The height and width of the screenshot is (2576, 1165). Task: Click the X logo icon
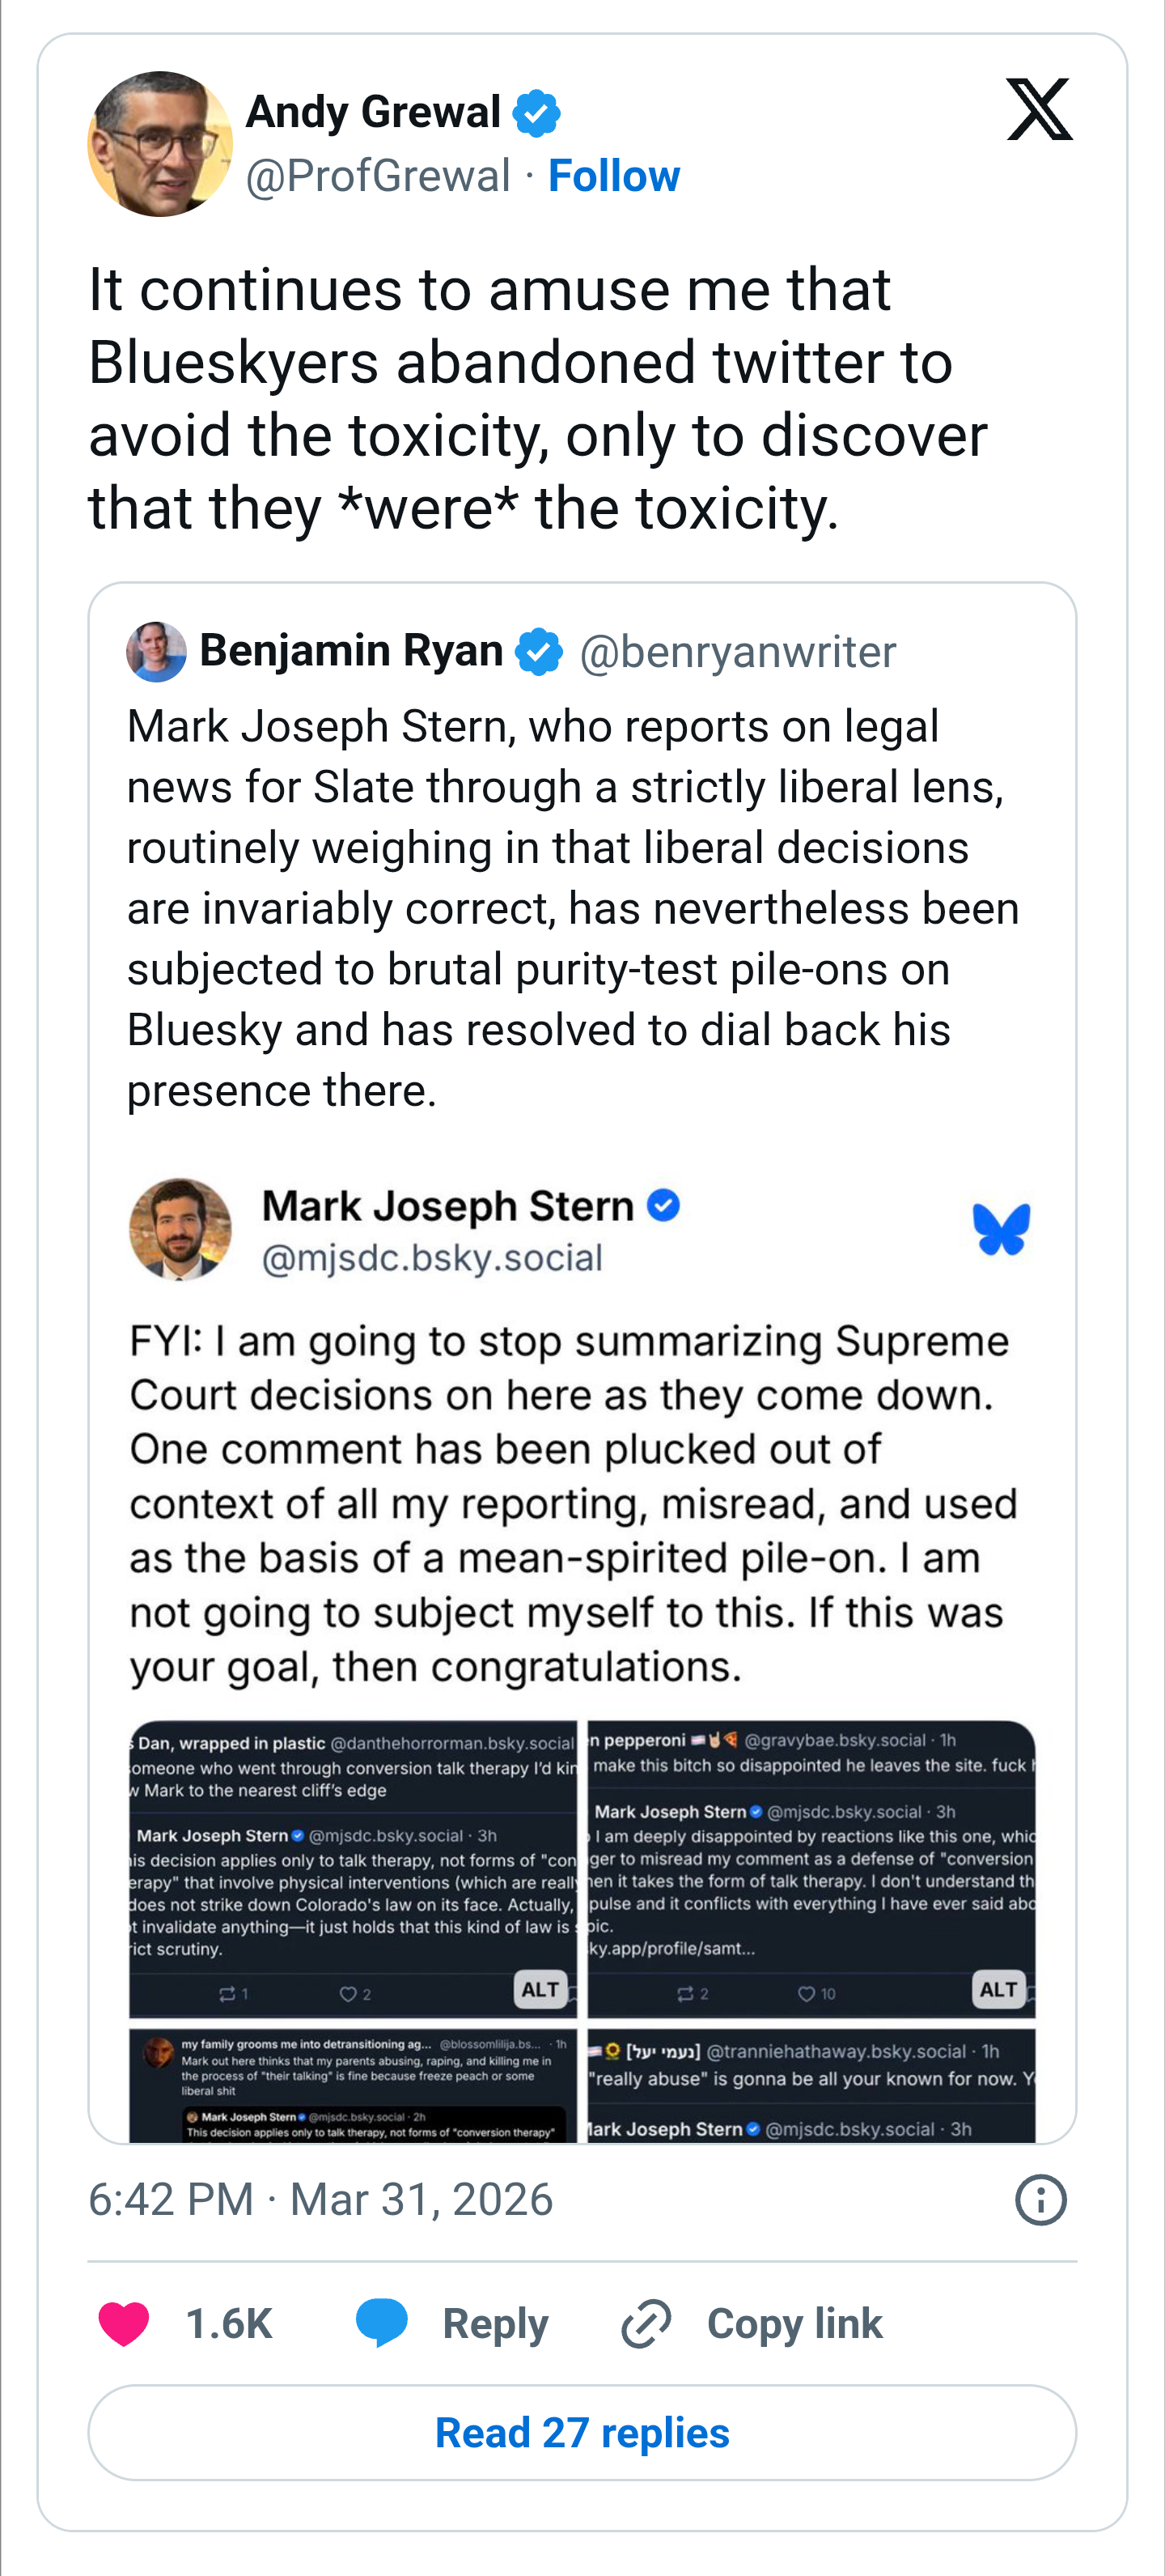point(1039,109)
